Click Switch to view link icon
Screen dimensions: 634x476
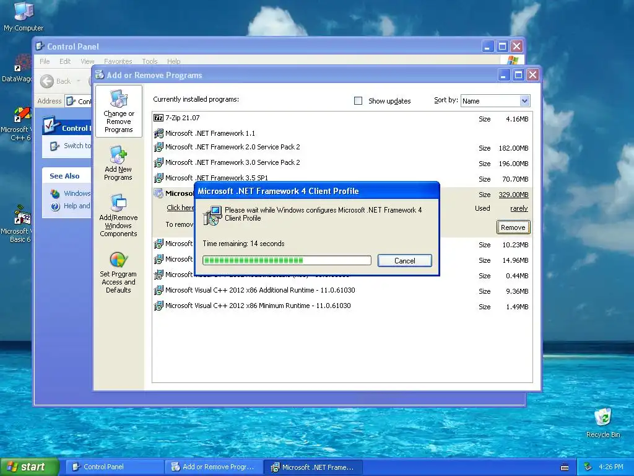coord(54,146)
